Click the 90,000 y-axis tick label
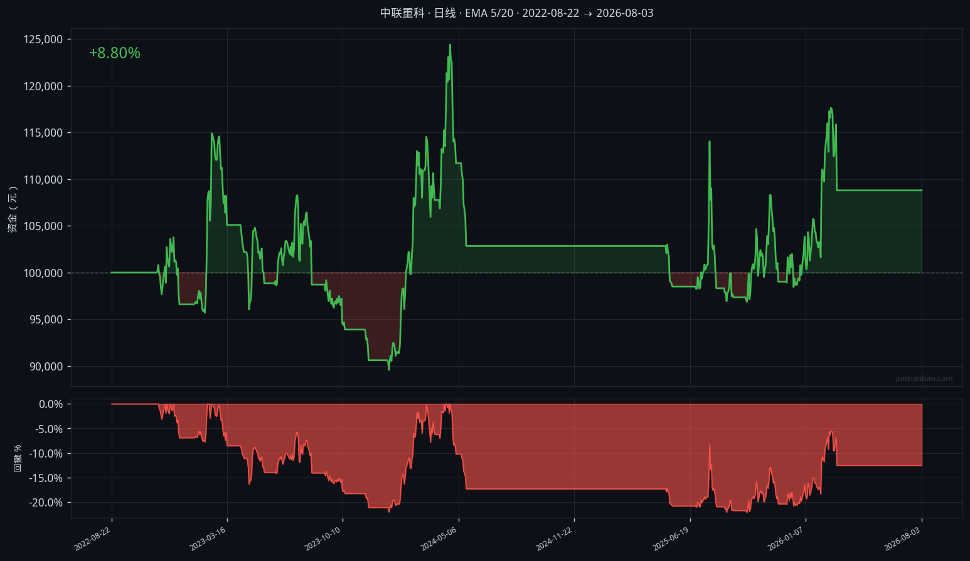 click(46, 367)
